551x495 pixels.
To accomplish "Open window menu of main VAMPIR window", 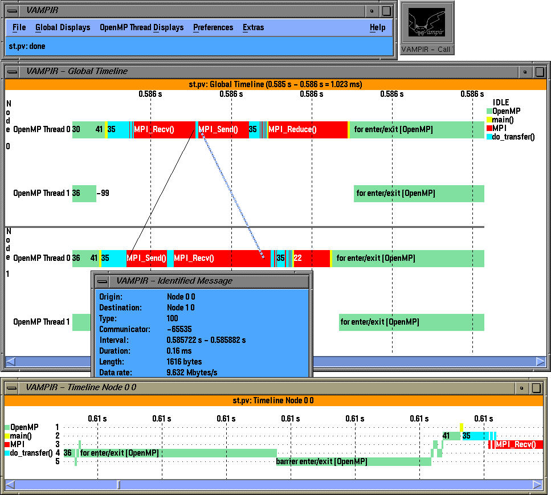I will 12,11.
